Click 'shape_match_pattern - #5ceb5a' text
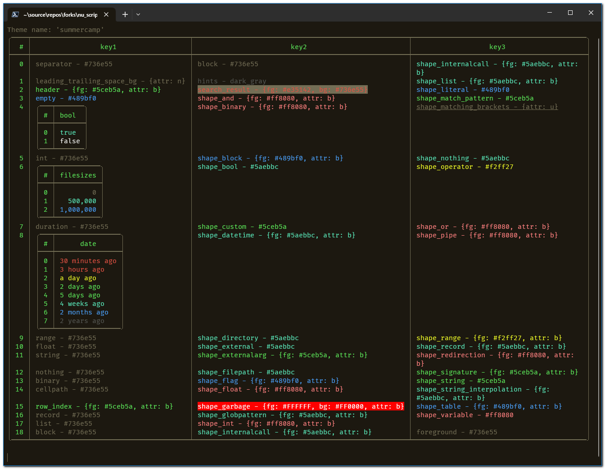This screenshot has width=605, height=469. (475, 98)
